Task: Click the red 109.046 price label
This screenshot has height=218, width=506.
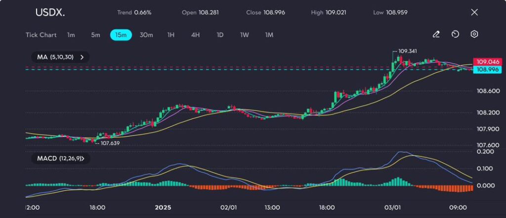Action: click(487, 62)
